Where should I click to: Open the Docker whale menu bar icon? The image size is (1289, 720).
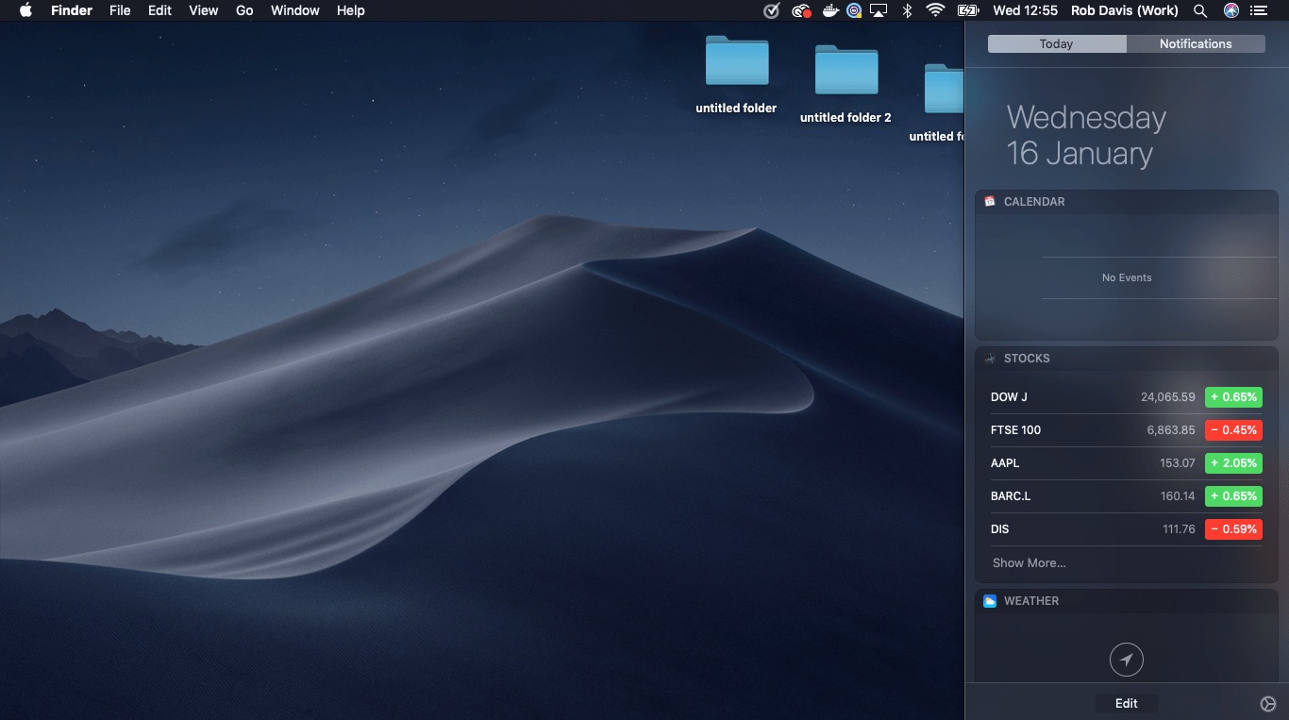click(830, 10)
